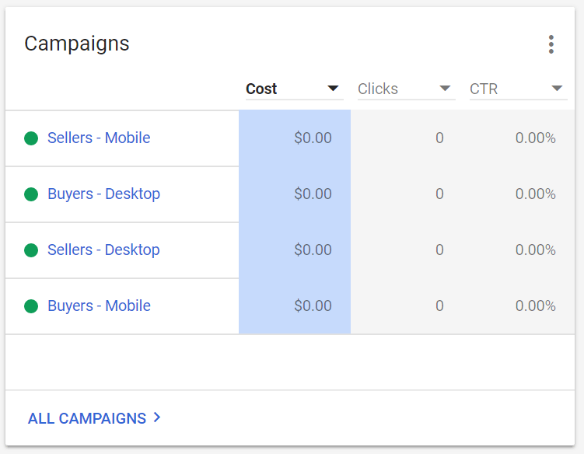Open the Sellers - Mobile campaign
Image resolution: width=584 pixels, height=454 pixels.
click(99, 138)
